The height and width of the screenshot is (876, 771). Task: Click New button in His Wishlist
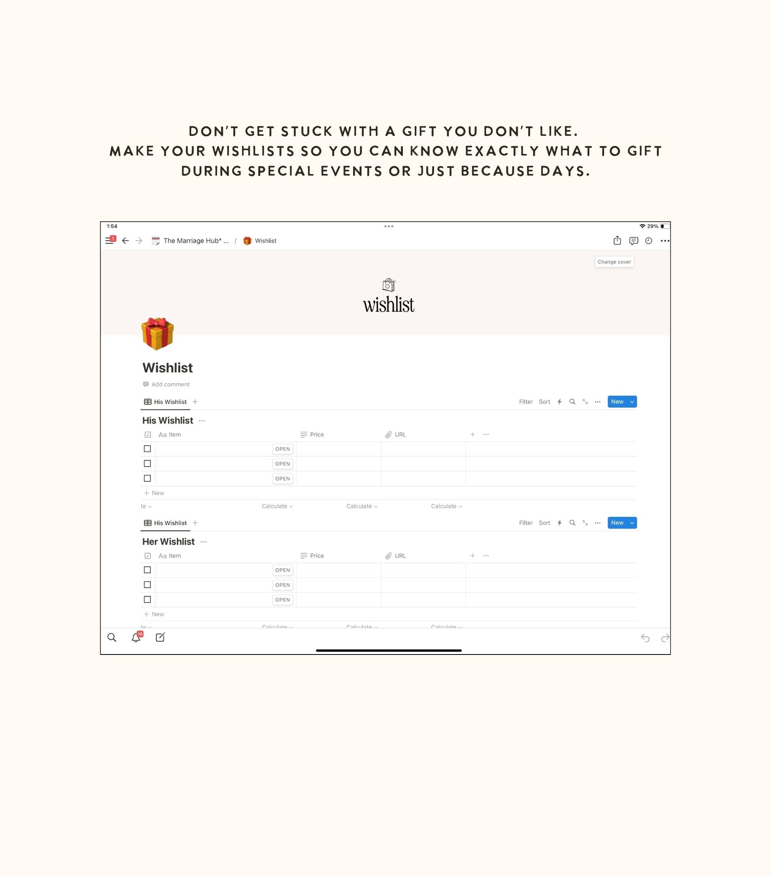[x=618, y=401]
